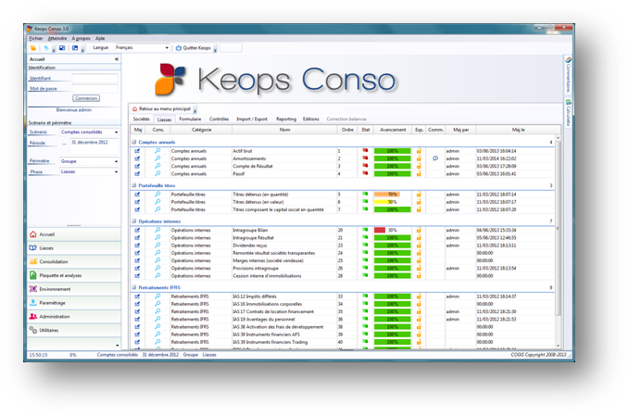Collapse the Retraitements IFRS group
Viewport: 628px width, 417px height.
134,288
